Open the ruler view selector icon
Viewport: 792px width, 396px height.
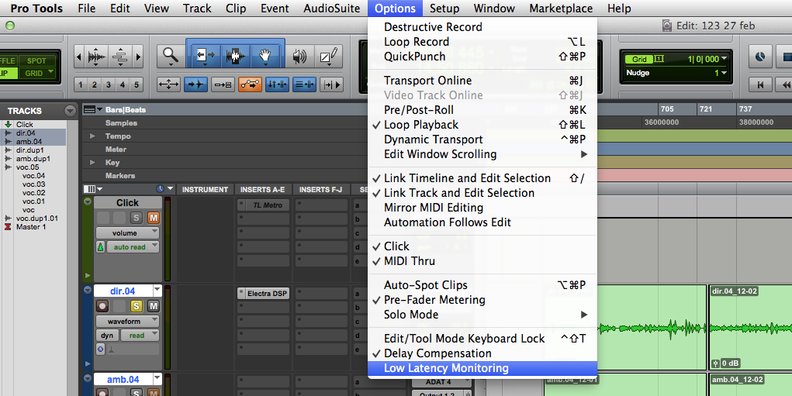click(x=93, y=109)
